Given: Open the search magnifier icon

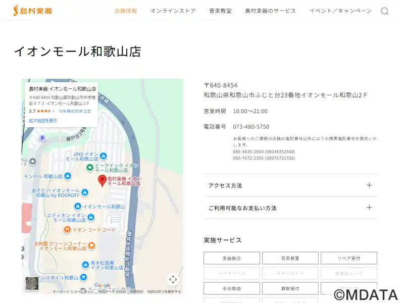Looking at the screenshot, I should click(384, 11).
